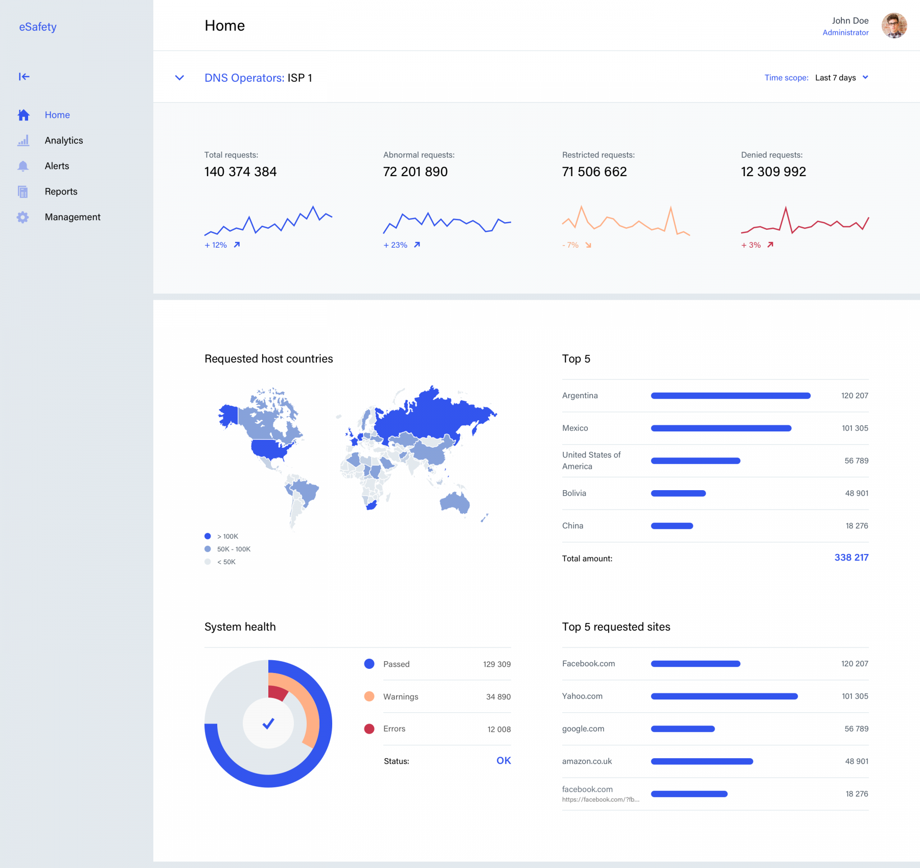Click the Analytics bar chart icon
This screenshot has height=868, width=920.
point(24,140)
